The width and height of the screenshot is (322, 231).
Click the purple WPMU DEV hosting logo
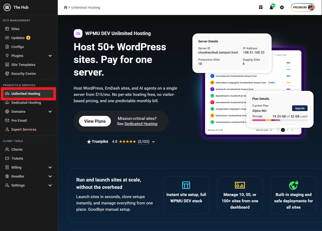[x=78, y=33]
